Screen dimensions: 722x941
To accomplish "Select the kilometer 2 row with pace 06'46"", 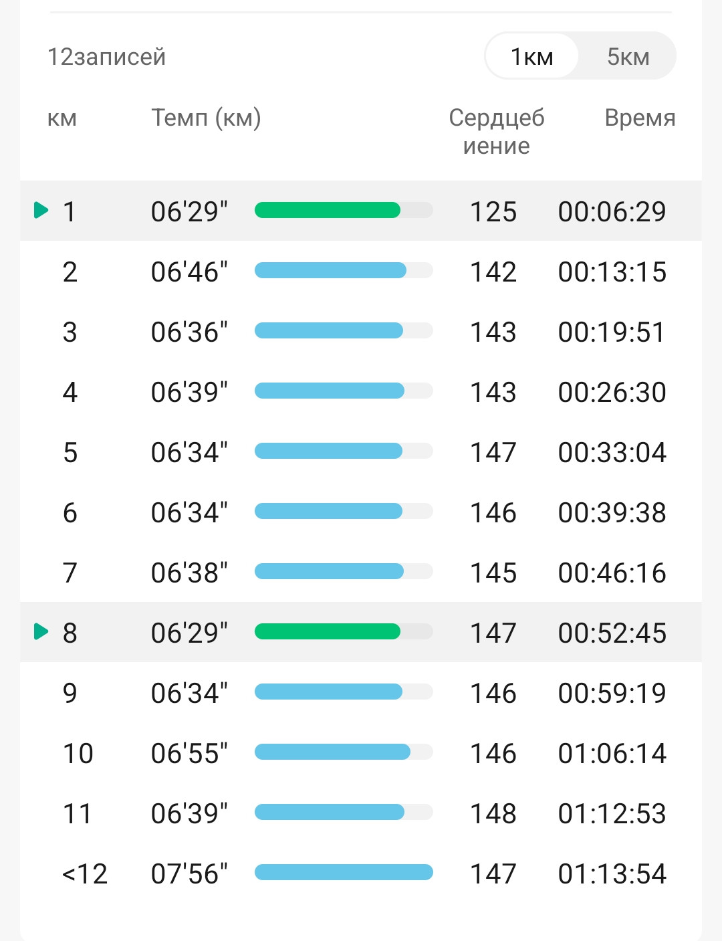I will (x=361, y=271).
